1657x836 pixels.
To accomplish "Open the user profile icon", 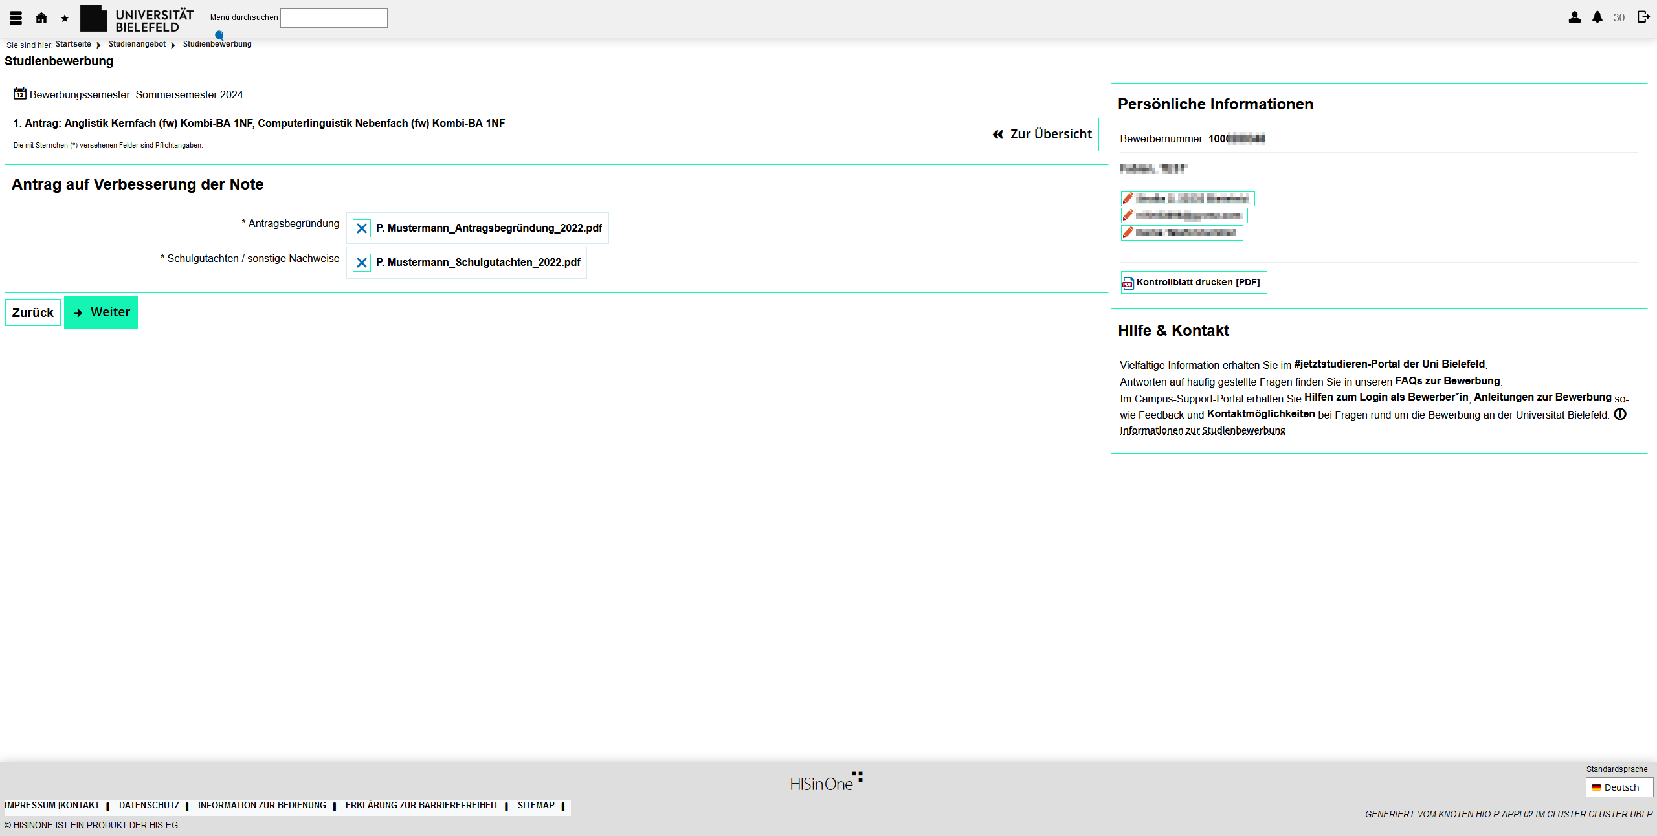I will tap(1574, 17).
